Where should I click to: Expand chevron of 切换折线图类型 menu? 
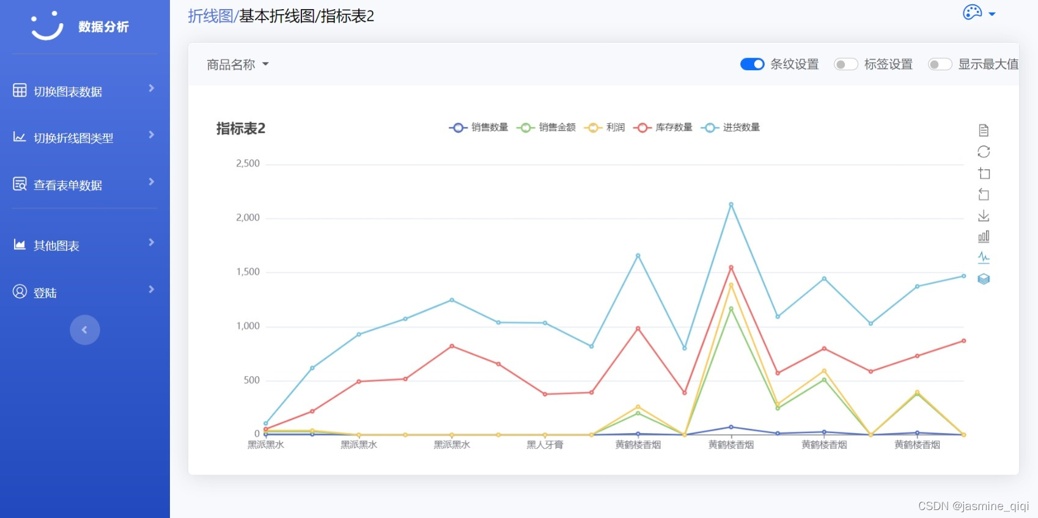click(152, 134)
